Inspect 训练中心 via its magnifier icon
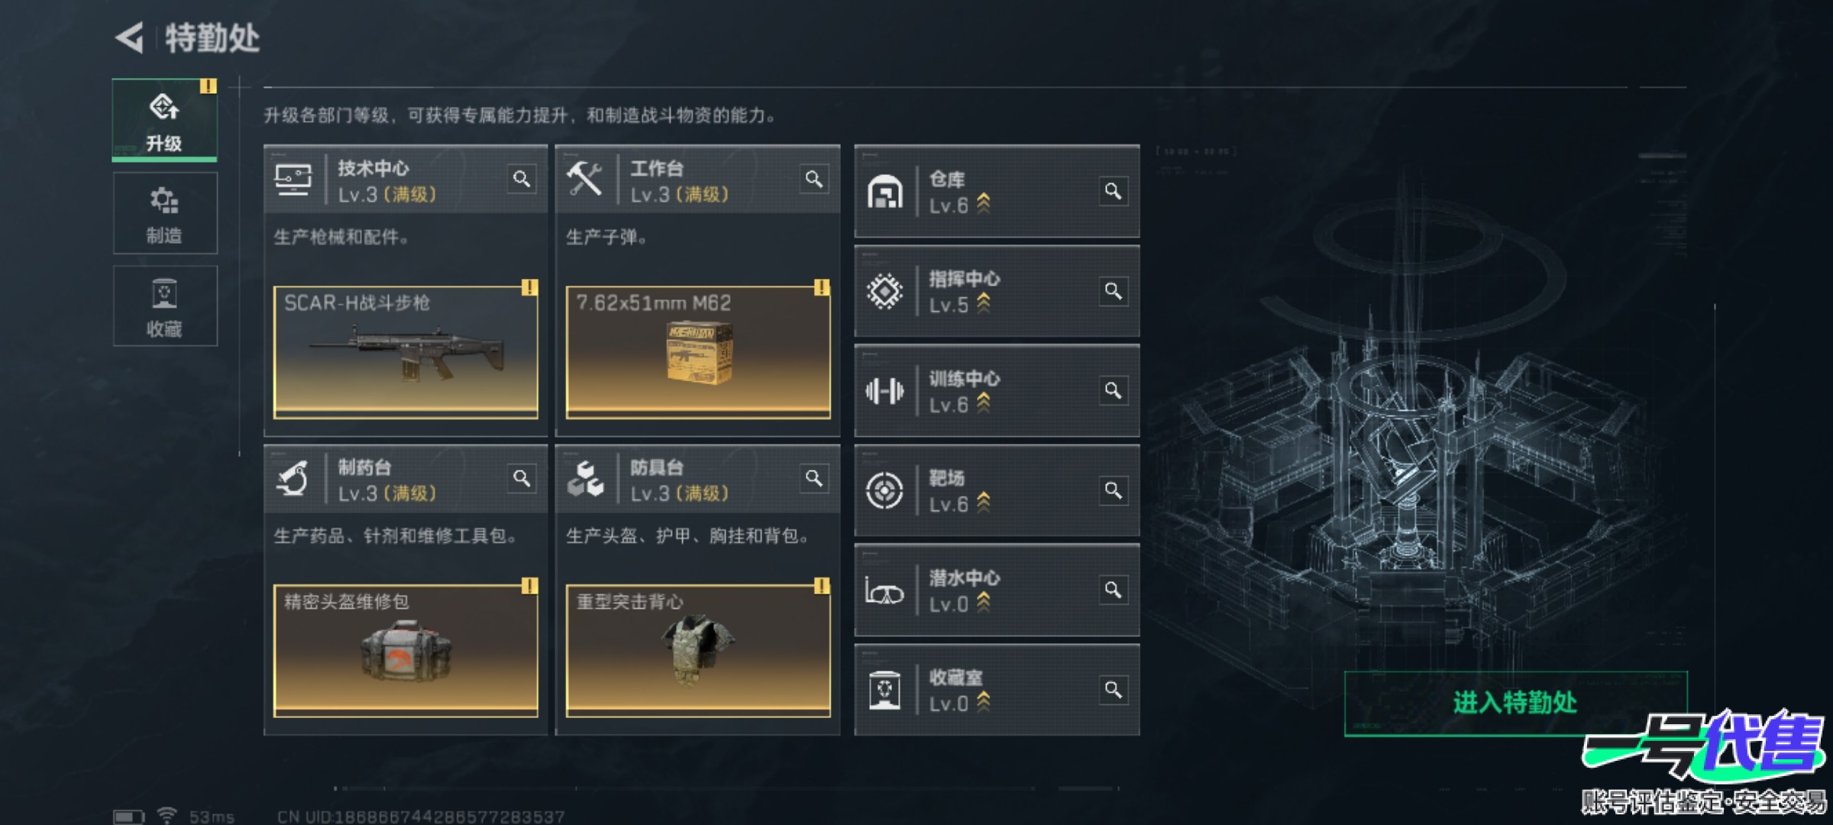 click(1113, 391)
